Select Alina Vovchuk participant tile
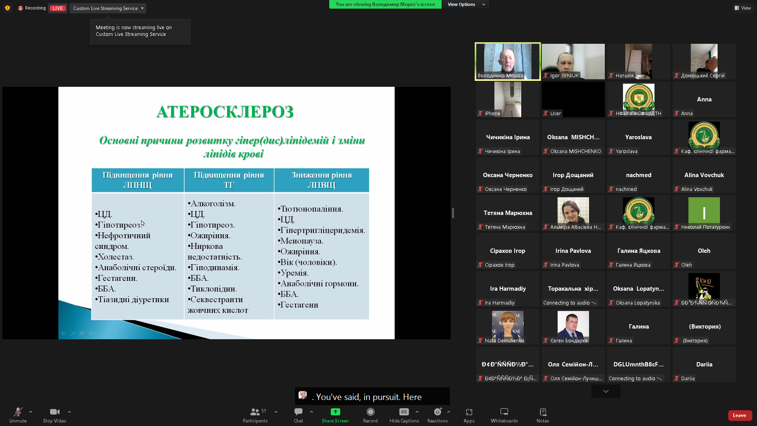757x426 pixels. tap(704, 175)
